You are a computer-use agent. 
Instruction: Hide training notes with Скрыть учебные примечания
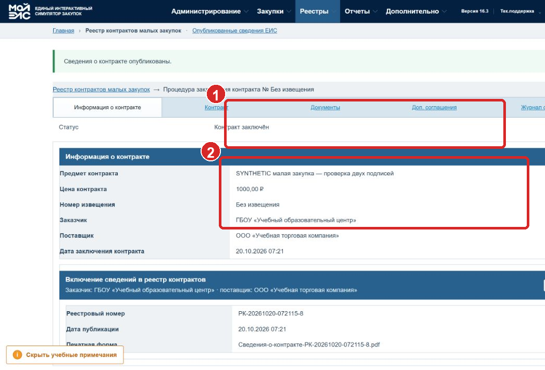65,355
